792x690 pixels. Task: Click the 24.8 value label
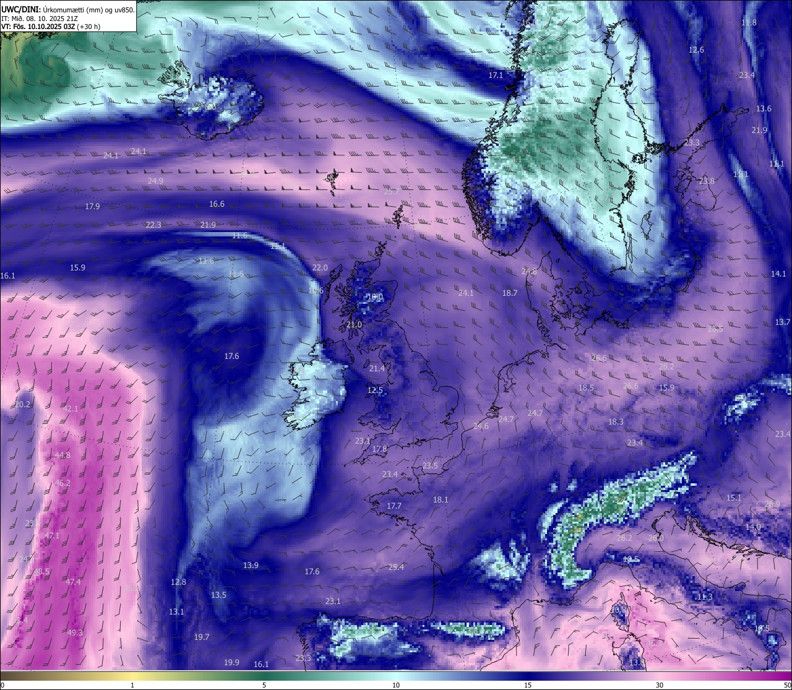pos(529,272)
